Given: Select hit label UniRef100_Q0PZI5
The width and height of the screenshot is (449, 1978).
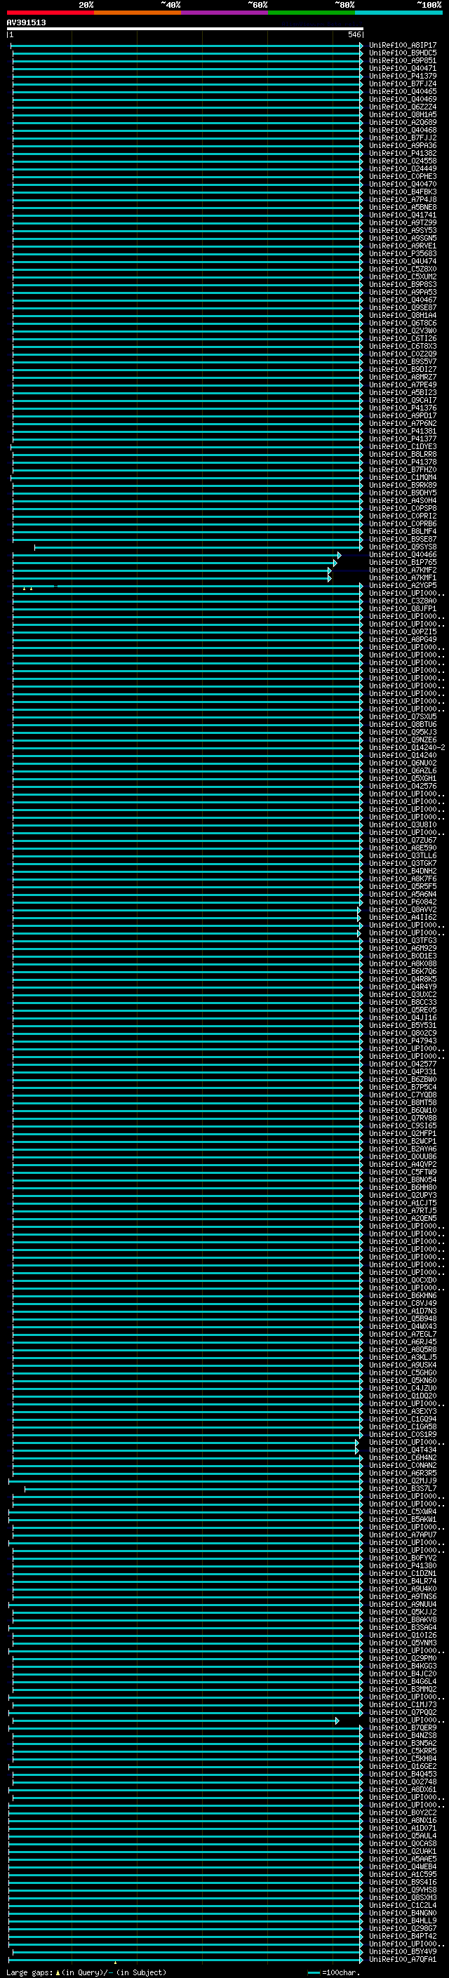Looking at the screenshot, I should point(402,632).
